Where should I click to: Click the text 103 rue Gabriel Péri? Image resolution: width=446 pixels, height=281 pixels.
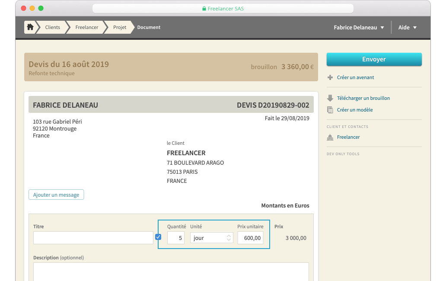click(57, 122)
